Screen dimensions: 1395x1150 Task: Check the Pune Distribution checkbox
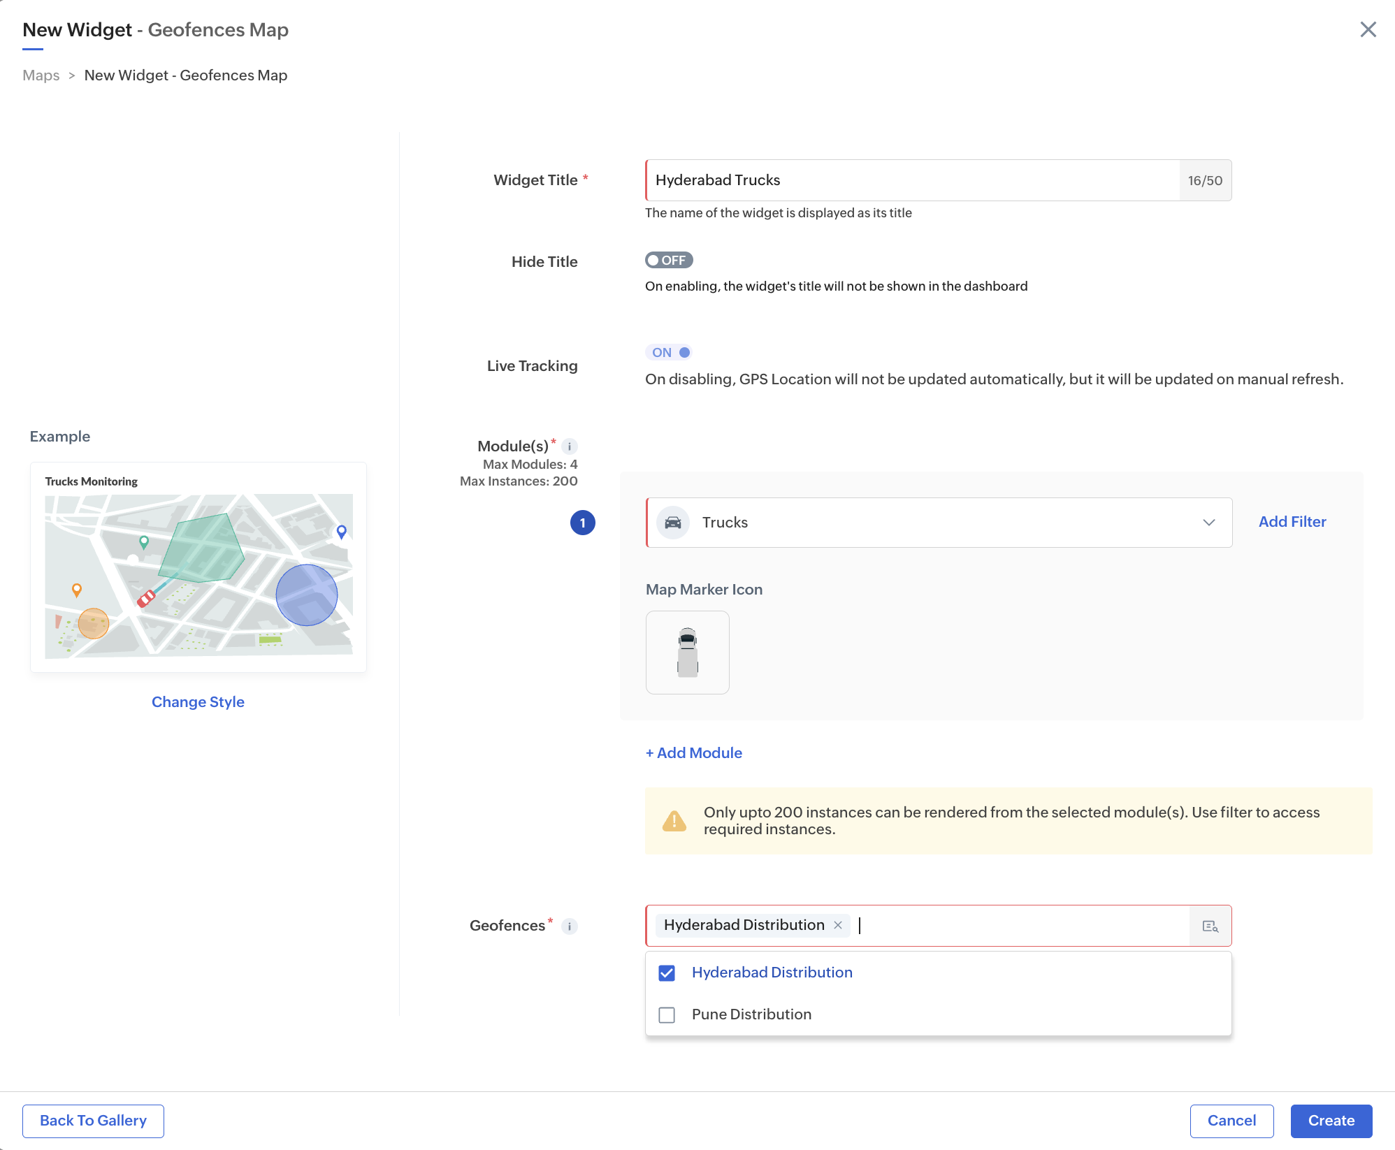coord(667,1015)
